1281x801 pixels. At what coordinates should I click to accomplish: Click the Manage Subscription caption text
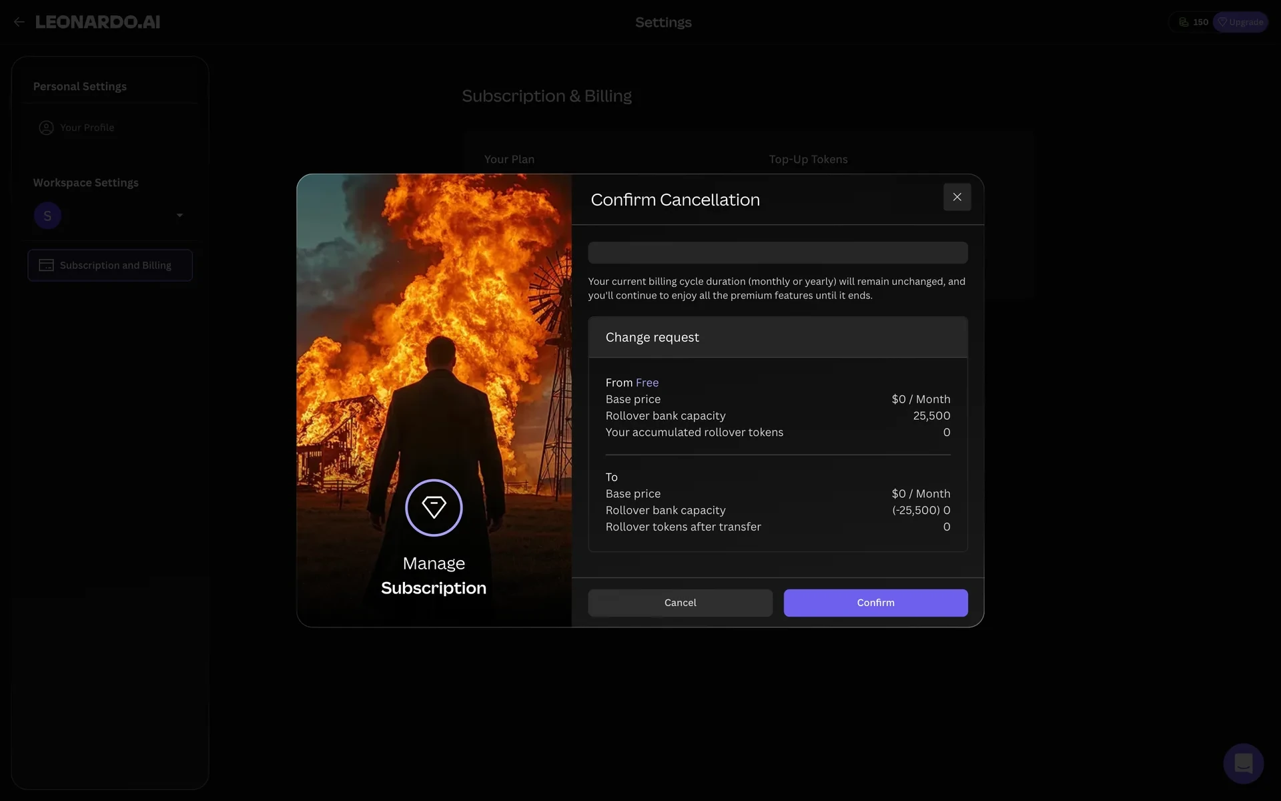pos(434,575)
